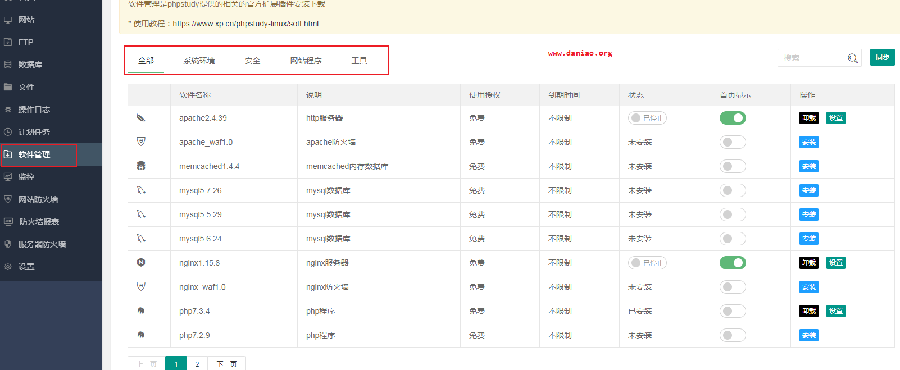Click the apache2.4.39 feather icon
This screenshot has width=900, height=370.
pos(141,118)
